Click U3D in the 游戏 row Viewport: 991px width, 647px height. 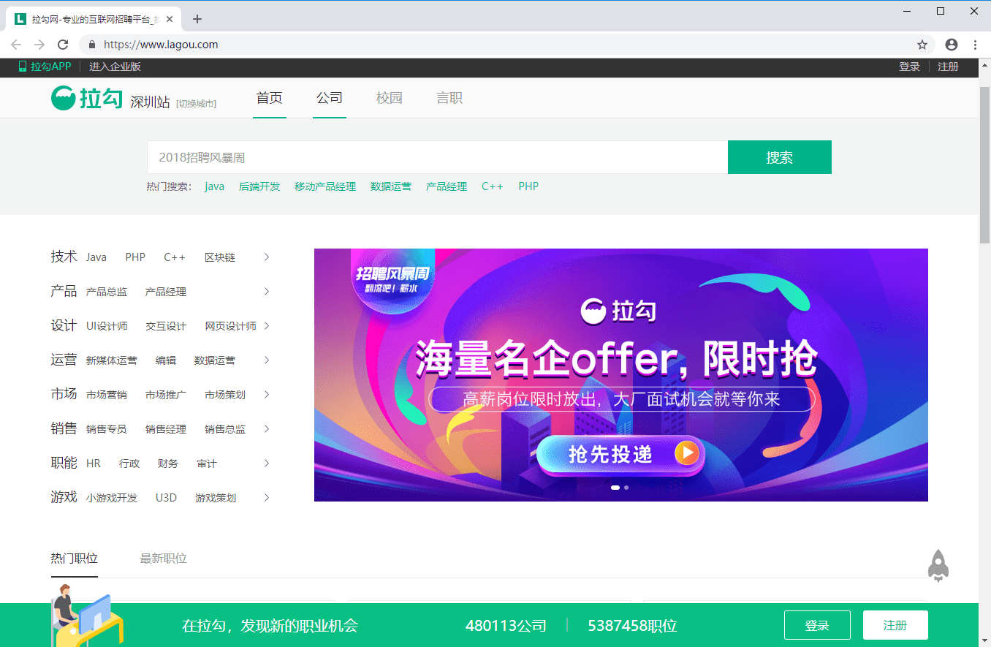click(x=166, y=498)
